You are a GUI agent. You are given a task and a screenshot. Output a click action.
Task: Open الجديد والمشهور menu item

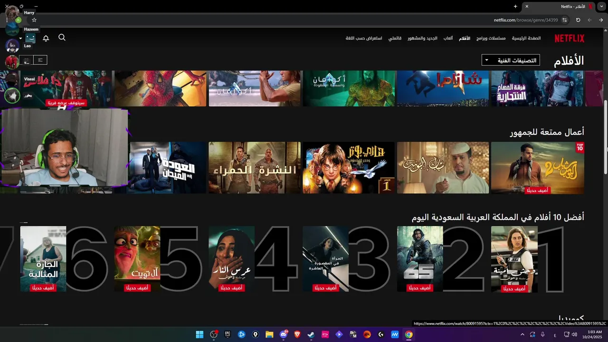click(422, 38)
